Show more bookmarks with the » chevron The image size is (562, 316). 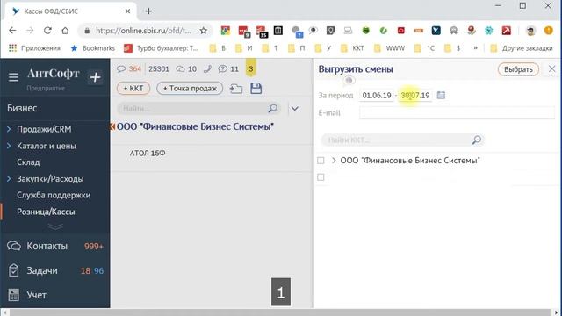click(476, 48)
